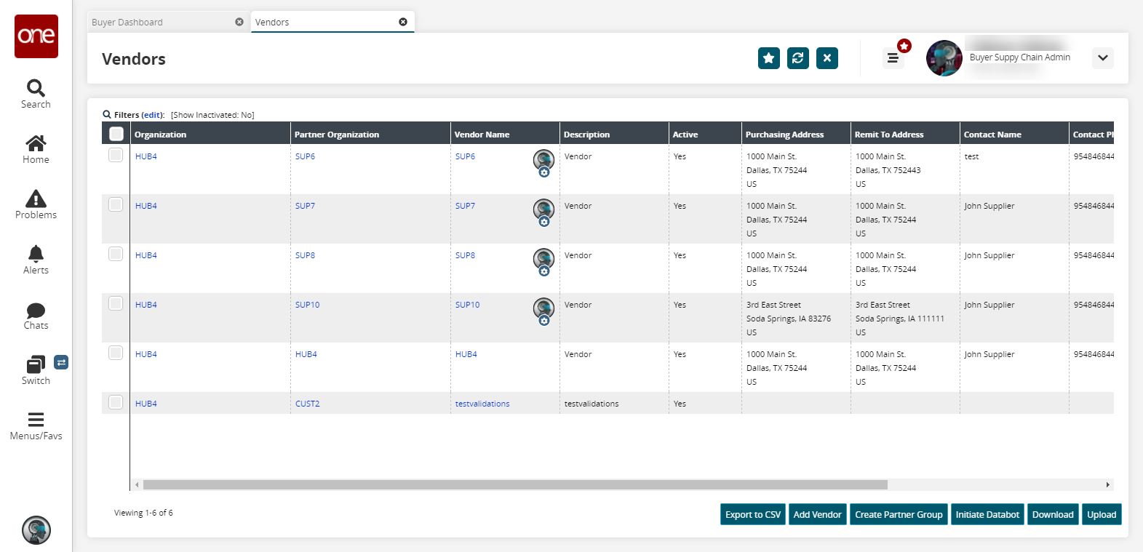Switch to the Buyer Dashboard tab

click(x=162, y=23)
